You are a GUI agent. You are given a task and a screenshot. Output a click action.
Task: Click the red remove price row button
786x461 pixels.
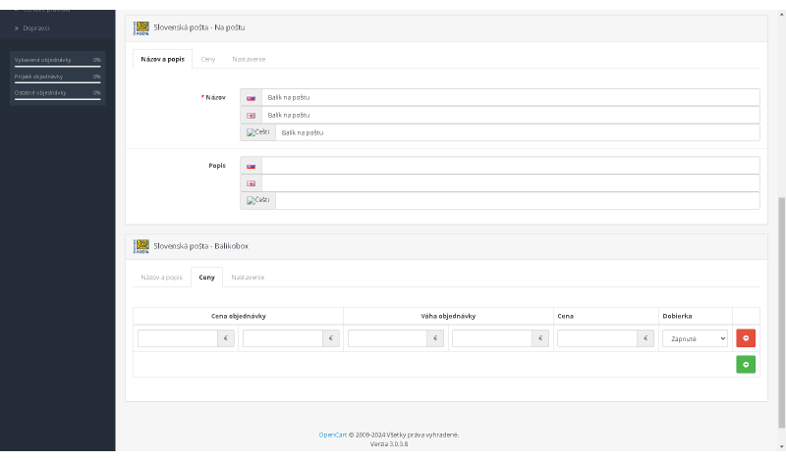coord(746,338)
